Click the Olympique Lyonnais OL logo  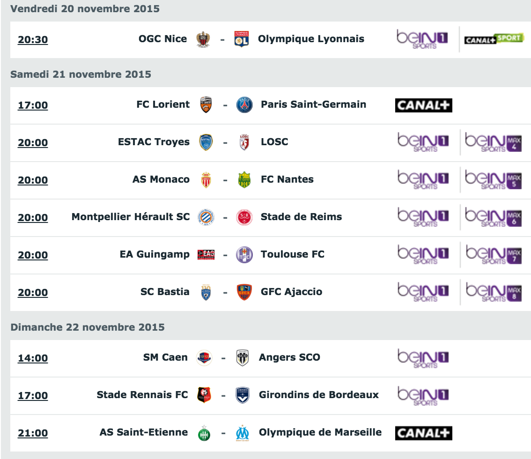pyautogui.click(x=242, y=39)
